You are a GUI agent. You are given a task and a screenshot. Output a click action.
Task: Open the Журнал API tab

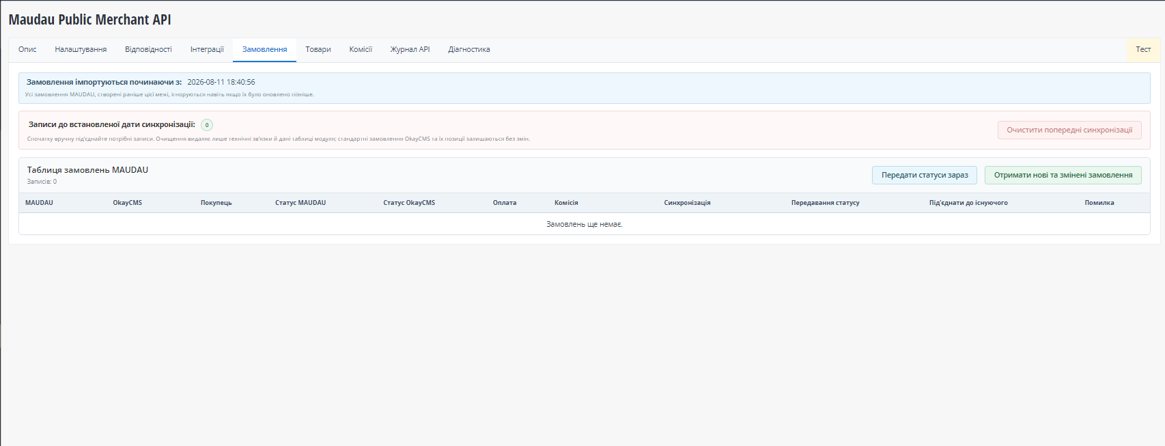410,50
